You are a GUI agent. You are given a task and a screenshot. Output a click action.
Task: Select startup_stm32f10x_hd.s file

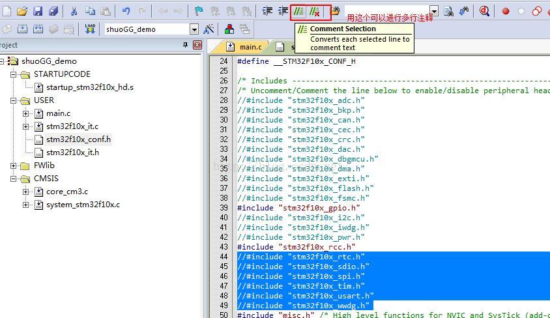click(x=89, y=87)
